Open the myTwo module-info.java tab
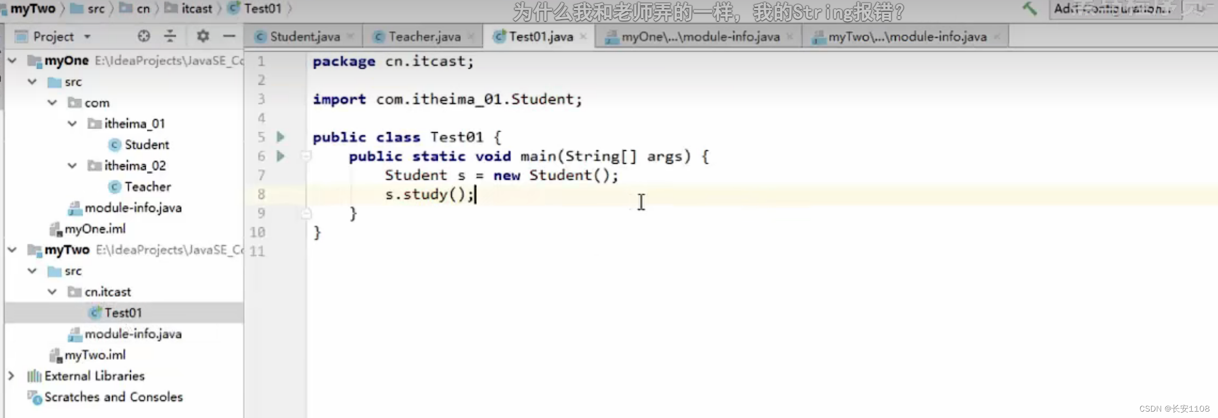 pyautogui.click(x=907, y=36)
